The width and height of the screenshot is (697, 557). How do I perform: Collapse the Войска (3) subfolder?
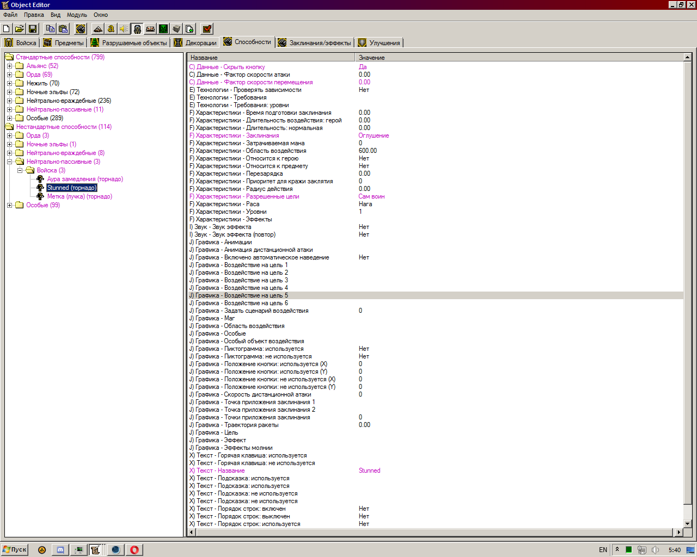coord(20,171)
